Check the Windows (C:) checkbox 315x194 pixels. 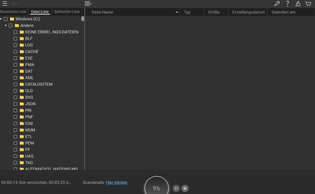tap(6, 19)
